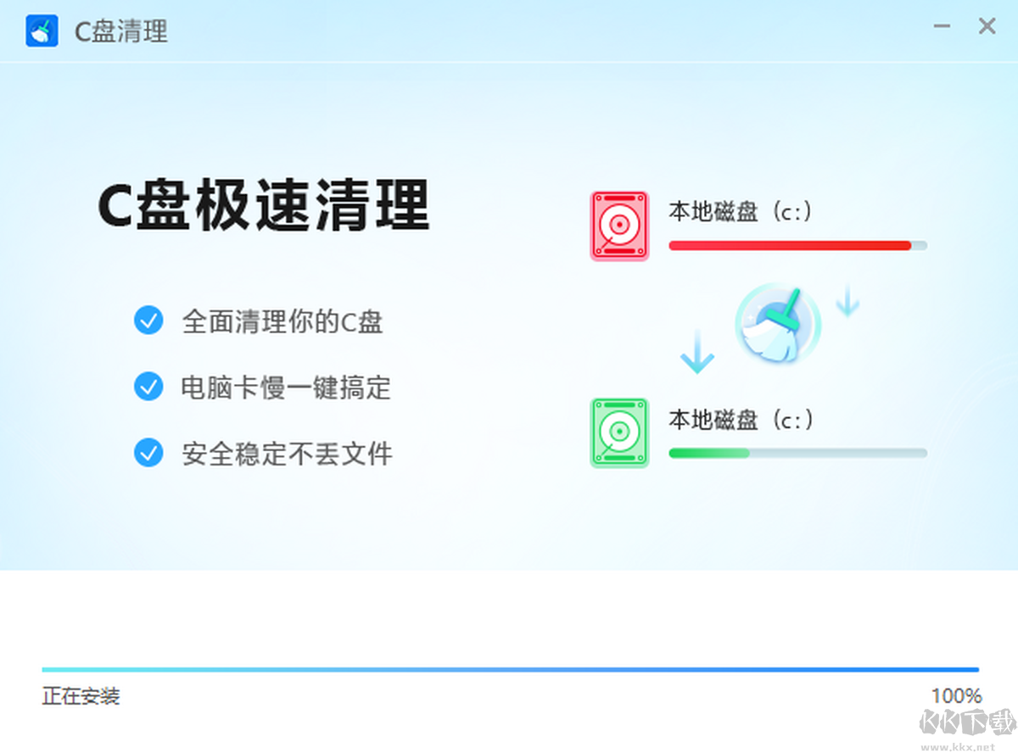Click the 安全稳定不丢文件 feature text

(286, 454)
